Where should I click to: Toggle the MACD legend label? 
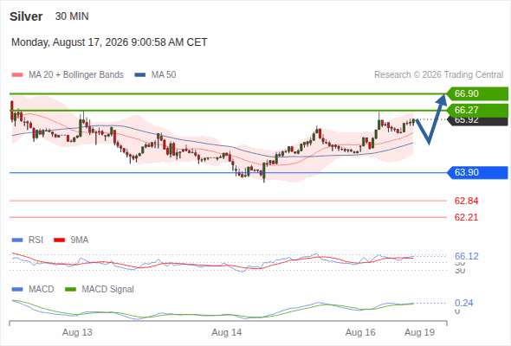41,289
